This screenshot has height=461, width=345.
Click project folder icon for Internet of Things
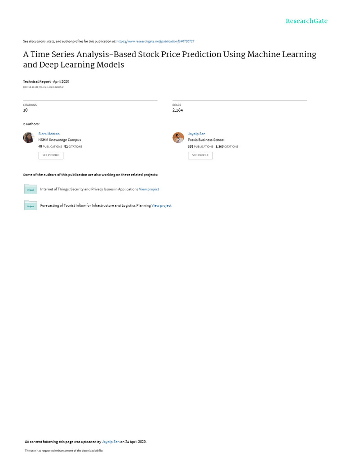[31, 189]
